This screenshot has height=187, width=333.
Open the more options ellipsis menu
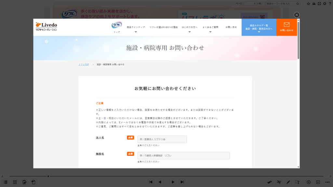[x=327, y=182]
